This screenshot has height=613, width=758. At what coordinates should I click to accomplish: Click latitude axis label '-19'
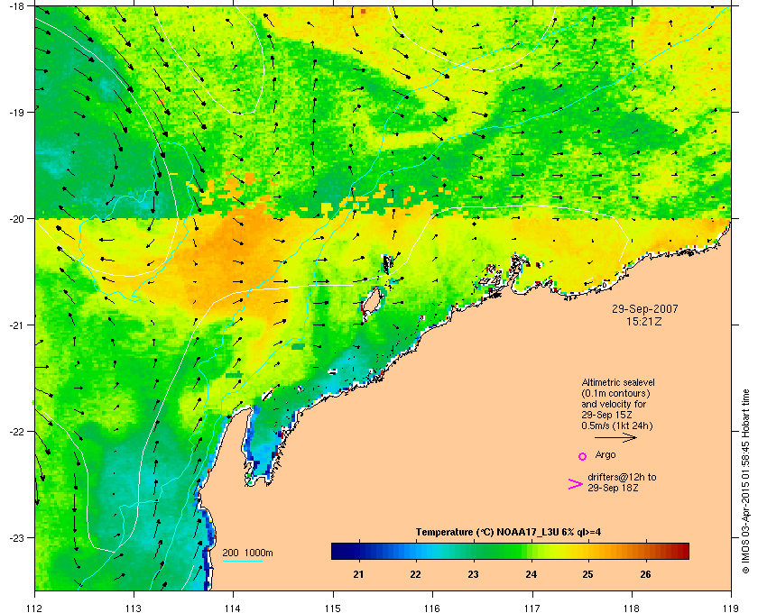pos(16,112)
